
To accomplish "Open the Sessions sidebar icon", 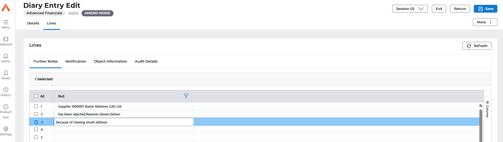I will (6, 39).
